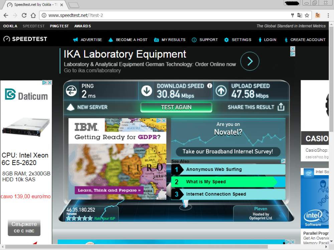Click the Become a Host pyramid icon
334x250 pixels.
click(111, 40)
